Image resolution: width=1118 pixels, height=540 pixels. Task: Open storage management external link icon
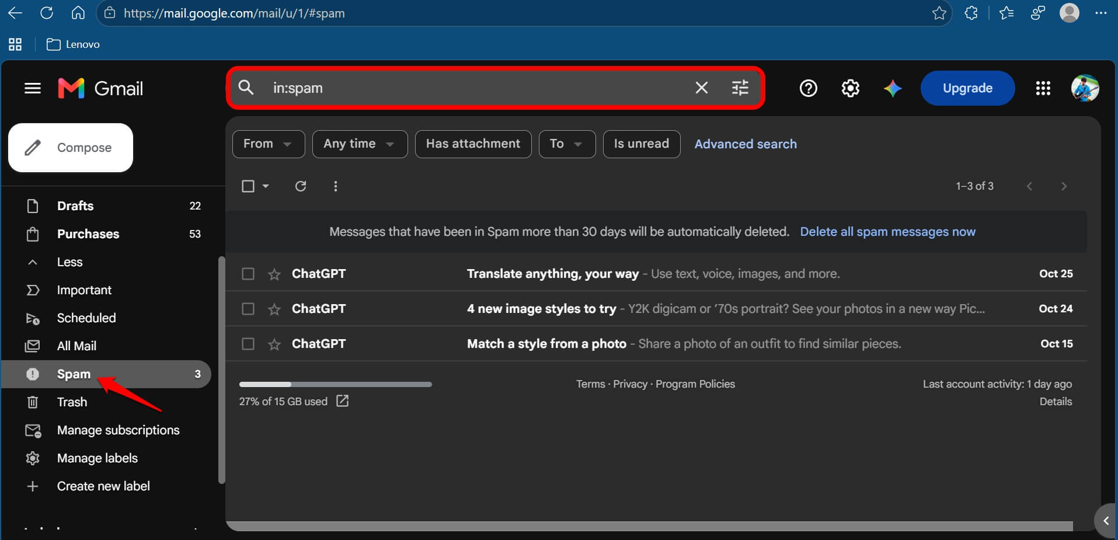coord(343,401)
